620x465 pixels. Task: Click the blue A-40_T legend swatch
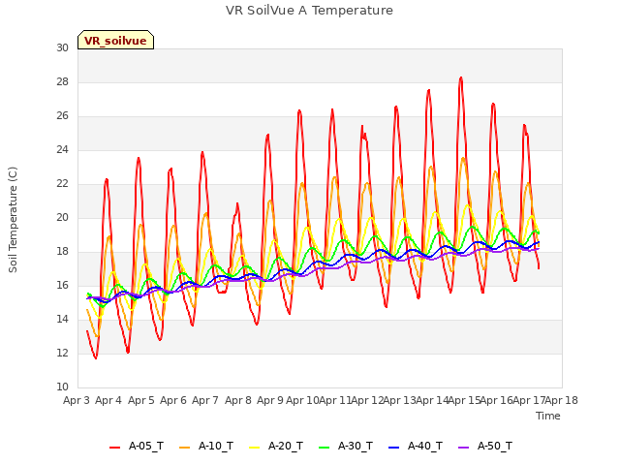(x=394, y=448)
